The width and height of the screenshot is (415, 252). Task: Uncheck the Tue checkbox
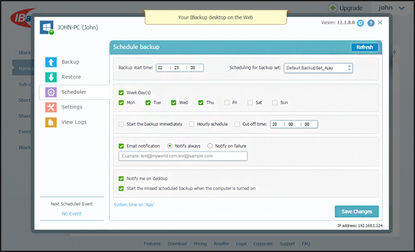click(148, 103)
